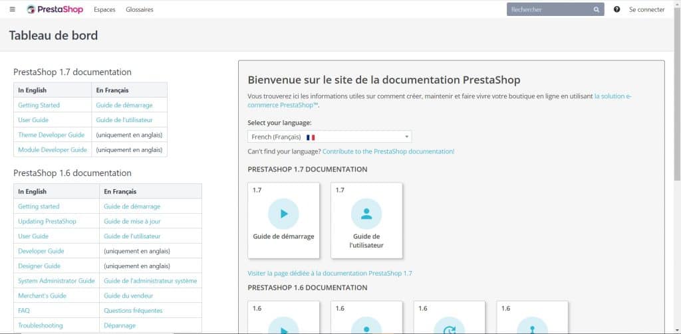Open 'Updating PrestaShop' link
This screenshot has width=681, height=334.
point(47,221)
